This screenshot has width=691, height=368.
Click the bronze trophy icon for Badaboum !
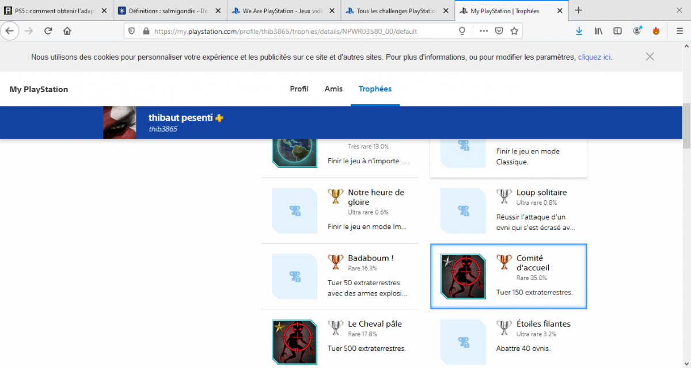coord(335,262)
